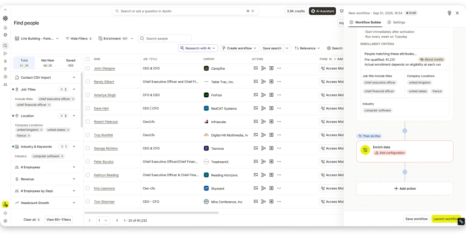Add John Glasgow to a list

coord(256,68)
